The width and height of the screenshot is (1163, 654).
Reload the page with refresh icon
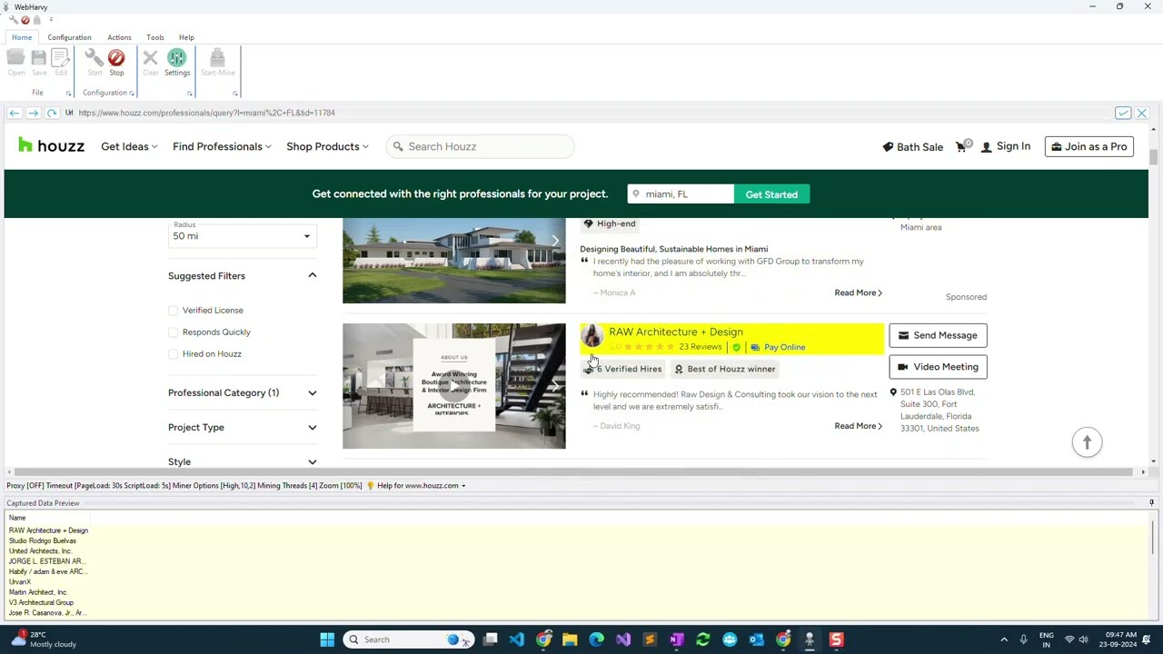pyautogui.click(x=52, y=113)
